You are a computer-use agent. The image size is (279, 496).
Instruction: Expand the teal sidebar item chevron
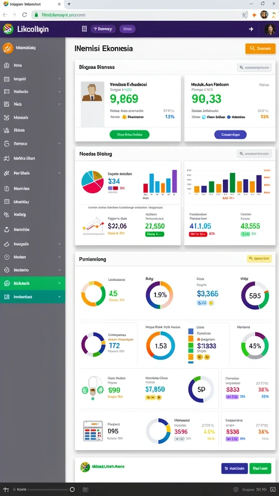pyautogui.click(x=60, y=297)
